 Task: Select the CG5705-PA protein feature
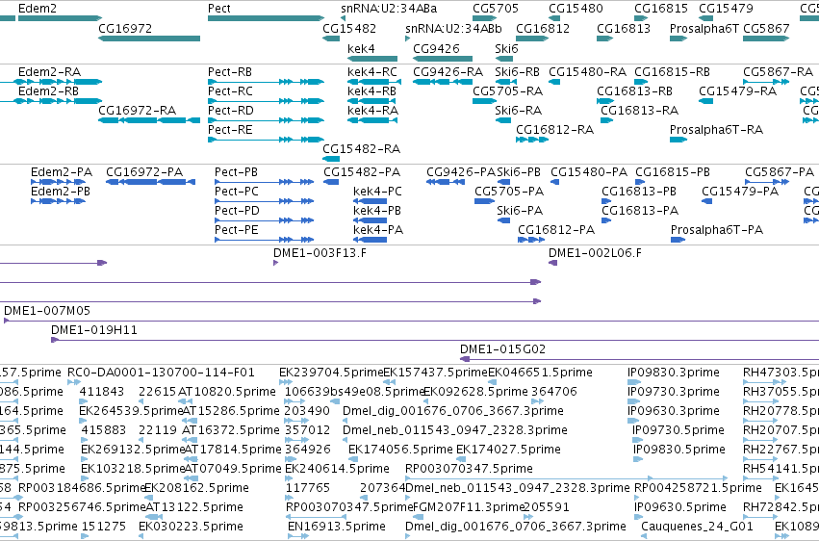(485, 201)
